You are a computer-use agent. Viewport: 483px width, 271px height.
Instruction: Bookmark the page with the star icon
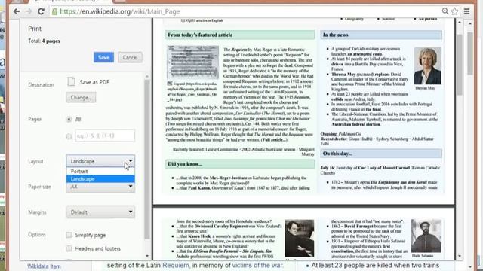click(454, 11)
